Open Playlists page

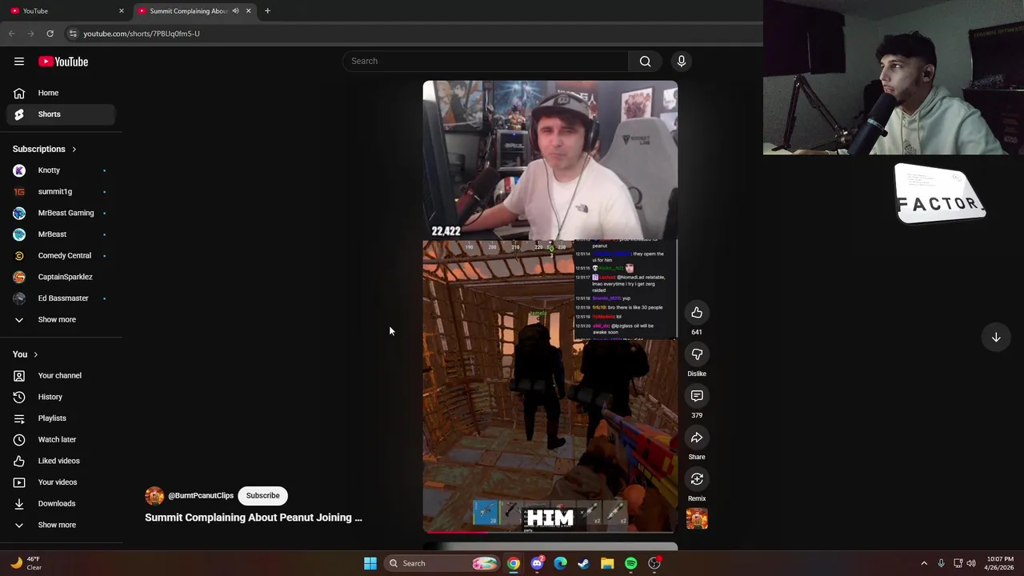(61, 418)
